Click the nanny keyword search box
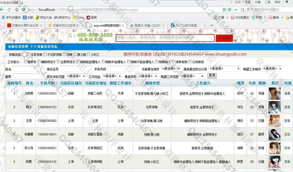 pos(165,38)
